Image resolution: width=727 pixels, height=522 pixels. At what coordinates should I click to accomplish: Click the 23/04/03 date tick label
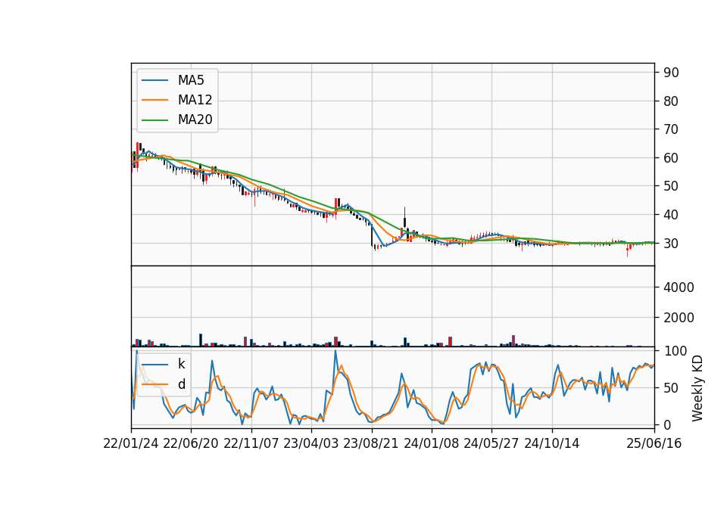tap(311, 443)
